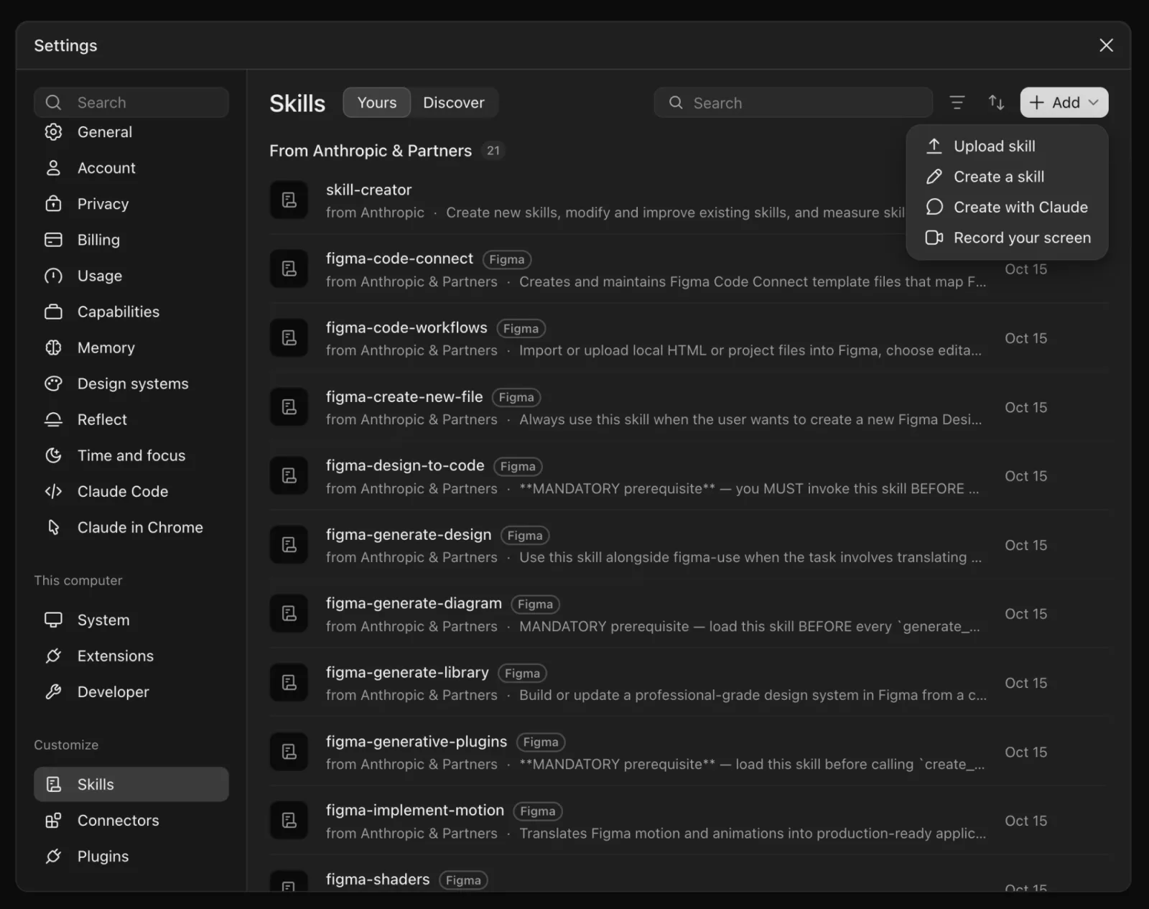Image resolution: width=1149 pixels, height=909 pixels.
Task: Open the figma-generative-plugins skill
Action: coord(689,752)
